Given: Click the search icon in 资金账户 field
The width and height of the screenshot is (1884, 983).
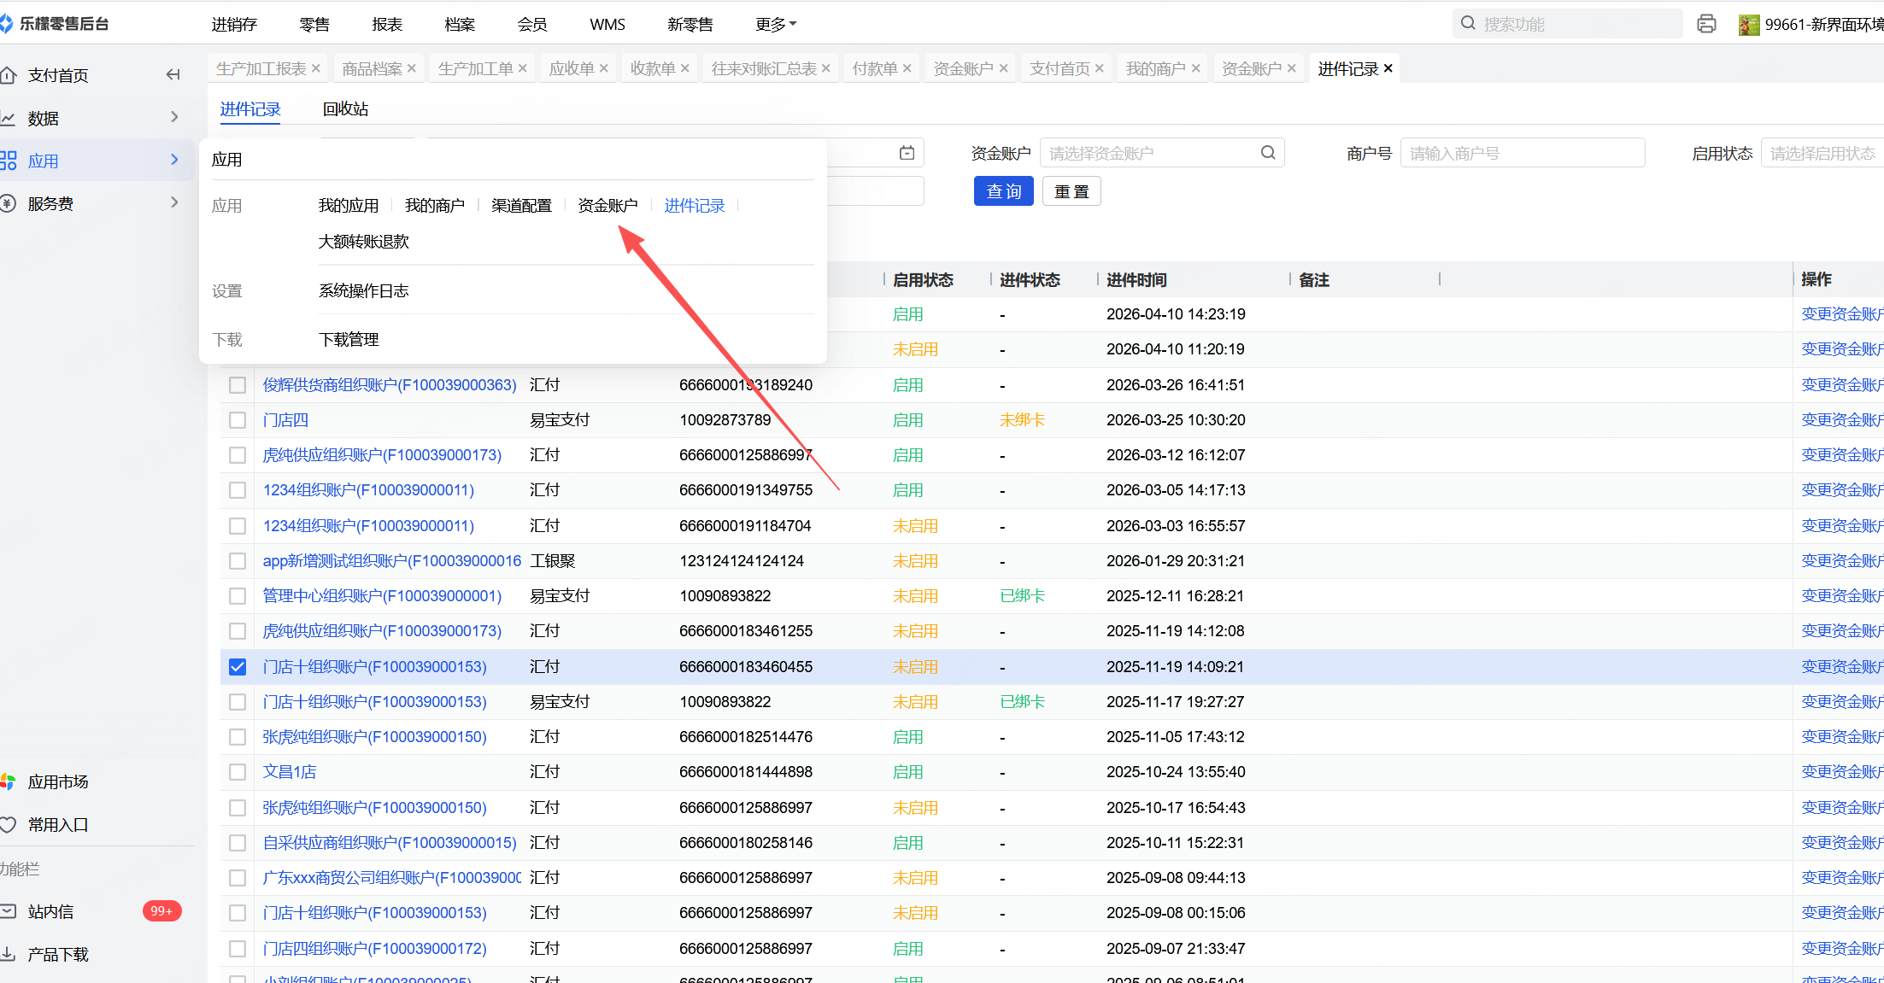Looking at the screenshot, I should [x=1268, y=153].
